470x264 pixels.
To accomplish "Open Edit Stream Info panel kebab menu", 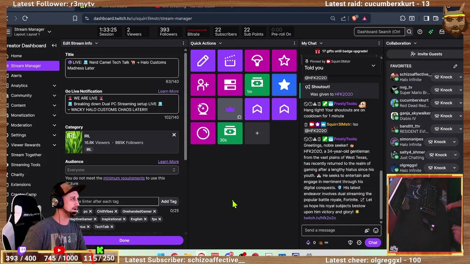I will tap(183, 43).
